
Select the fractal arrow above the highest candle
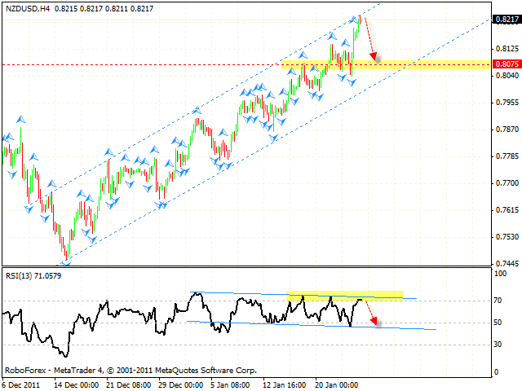click(356, 17)
